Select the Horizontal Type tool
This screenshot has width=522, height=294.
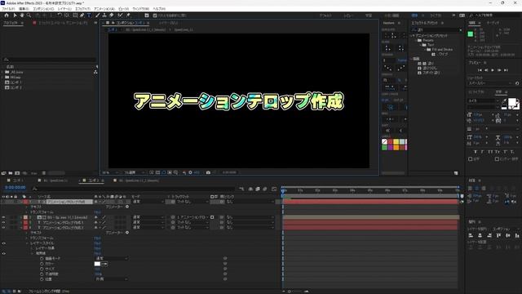tap(89, 16)
